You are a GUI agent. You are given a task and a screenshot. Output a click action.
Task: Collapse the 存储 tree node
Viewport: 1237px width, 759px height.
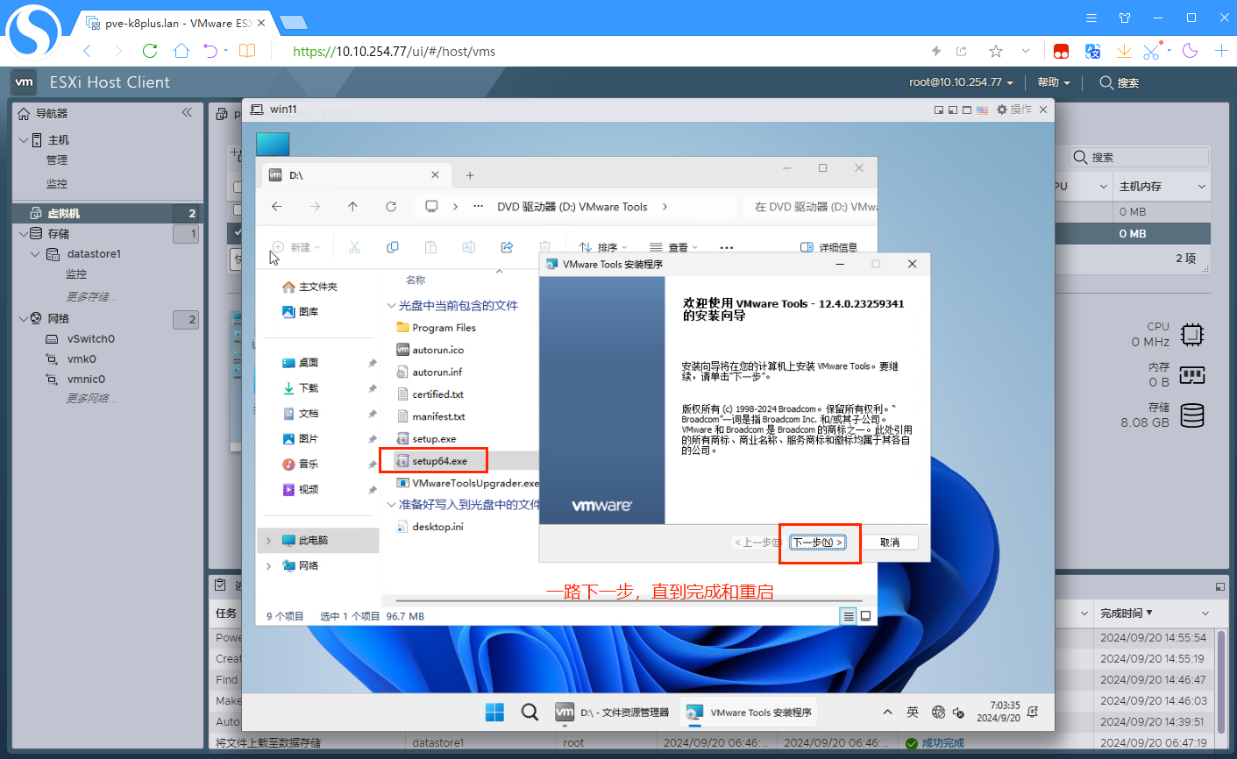click(23, 234)
